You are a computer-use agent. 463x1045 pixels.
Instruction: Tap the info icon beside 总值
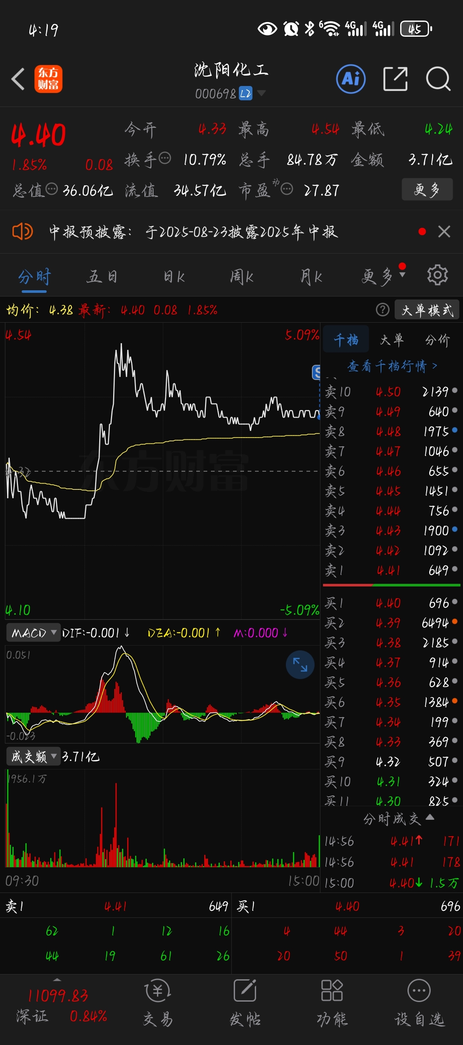pos(51,189)
